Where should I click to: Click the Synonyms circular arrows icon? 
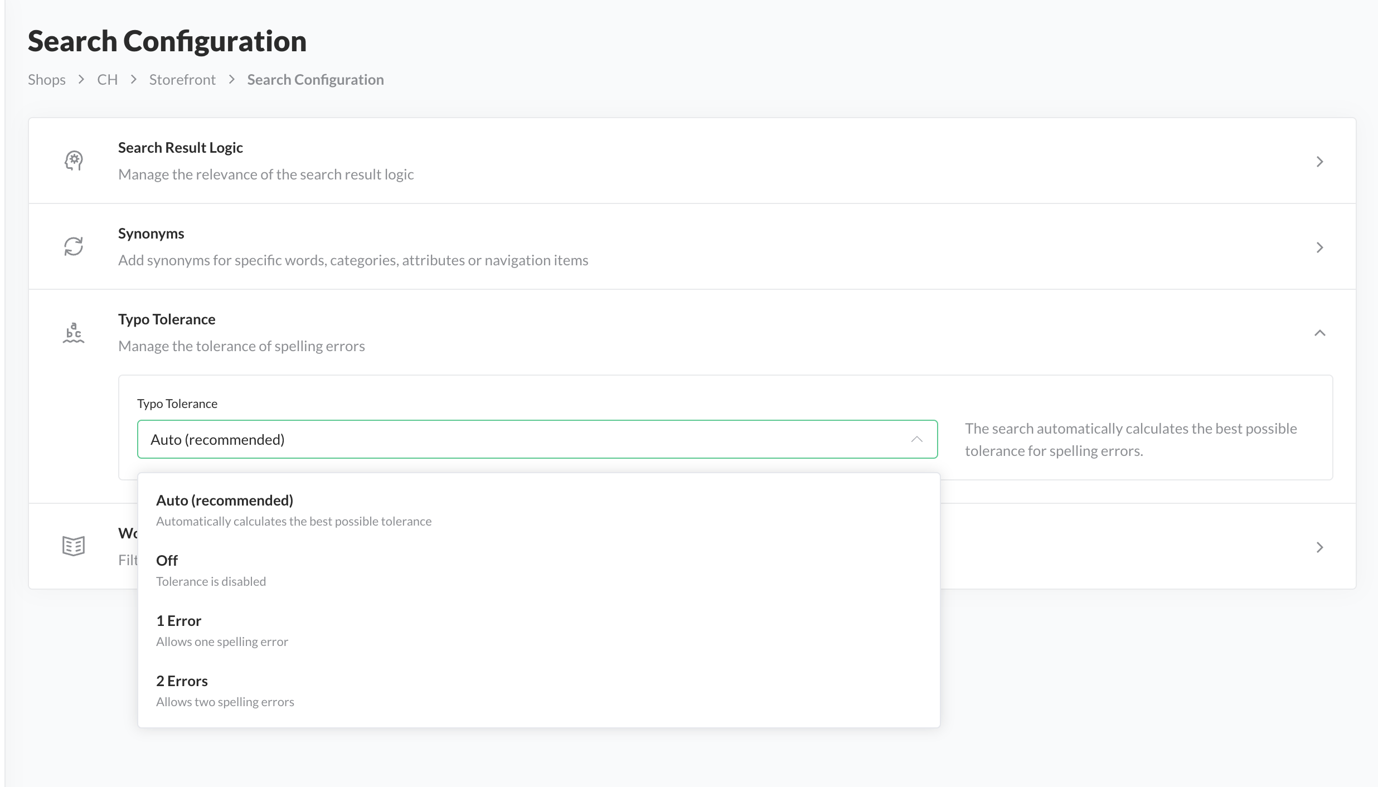pos(74,246)
